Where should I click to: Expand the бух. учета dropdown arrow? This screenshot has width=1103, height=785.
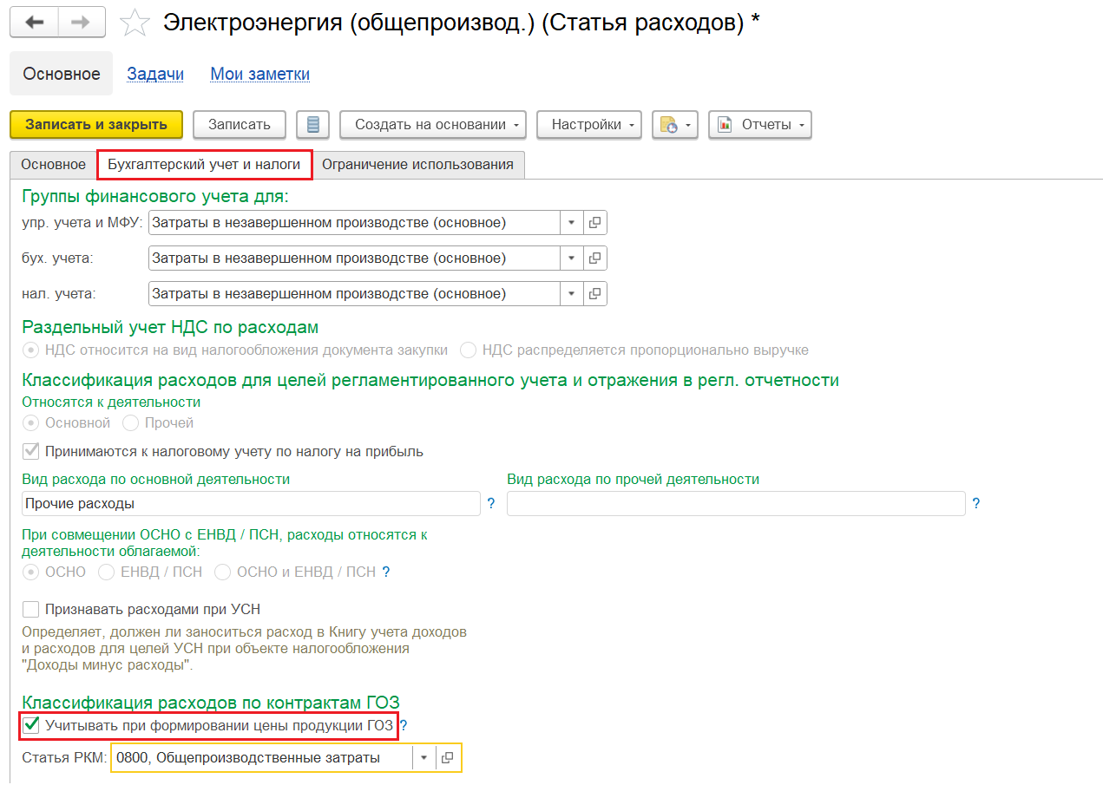(571, 258)
